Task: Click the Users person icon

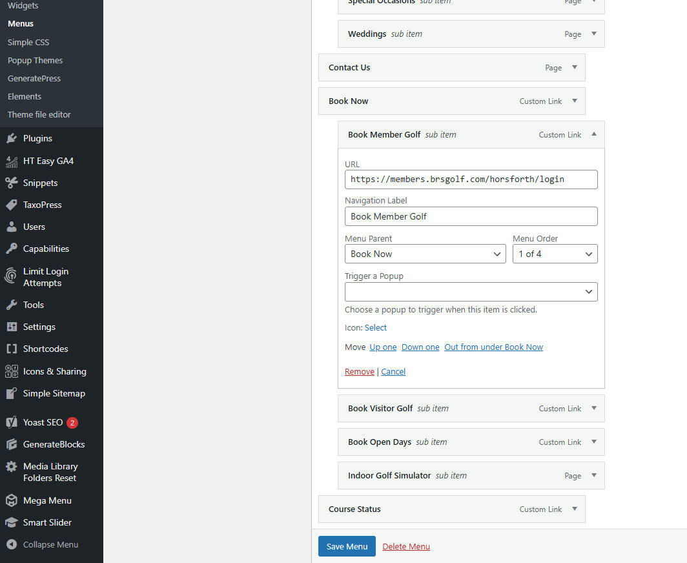Action: pyautogui.click(x=12, y=227)
